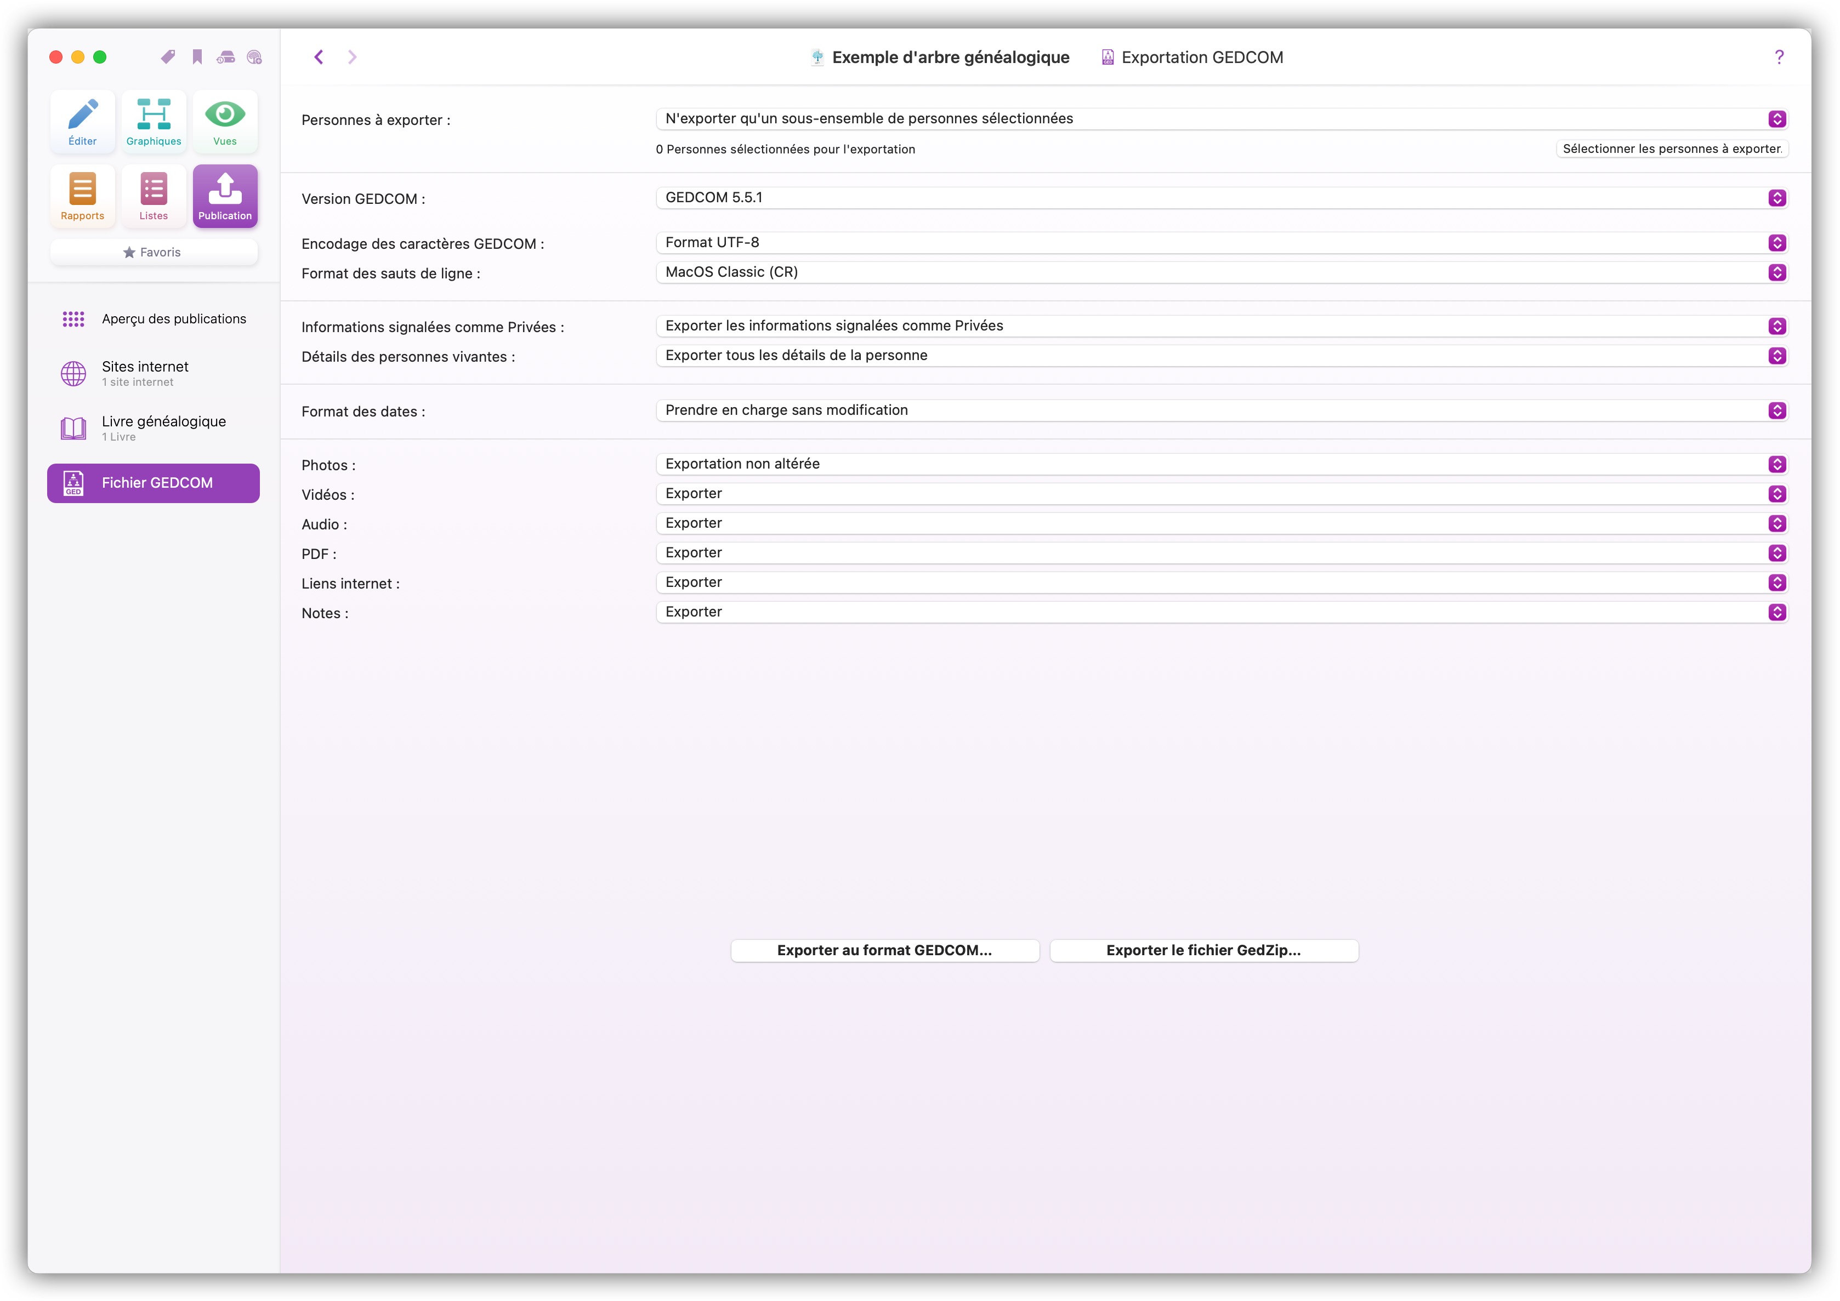Viewport: 1840px width, 1301px height.
Task: Click the dotted grid icon for Aperçu
Action: click(x=73, y=319)
